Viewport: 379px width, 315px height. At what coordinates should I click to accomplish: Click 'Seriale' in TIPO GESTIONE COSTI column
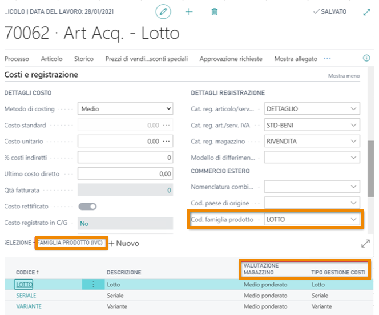(x=320, y=296)
